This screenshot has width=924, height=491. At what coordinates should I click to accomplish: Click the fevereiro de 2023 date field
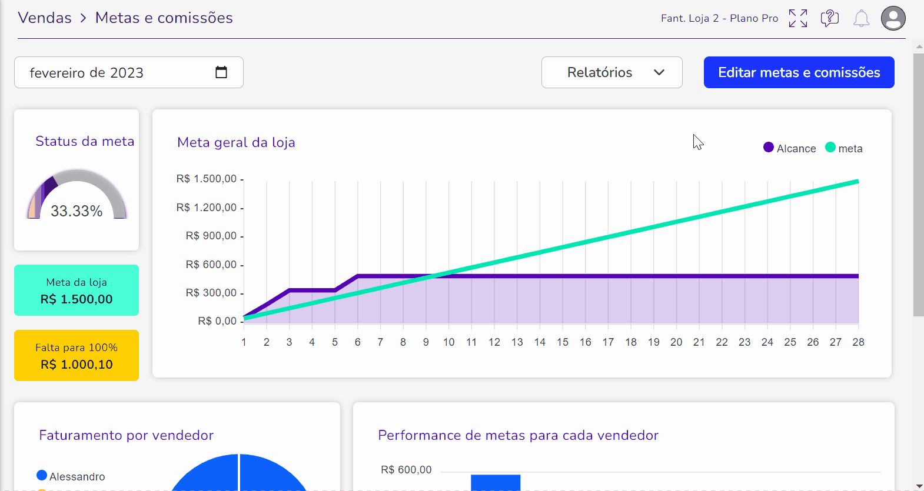[x=129, y=72]
